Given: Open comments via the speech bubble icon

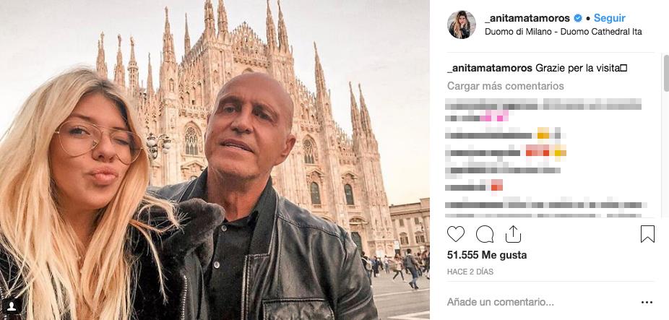Looking at the screenshot, I should [484, 234].
